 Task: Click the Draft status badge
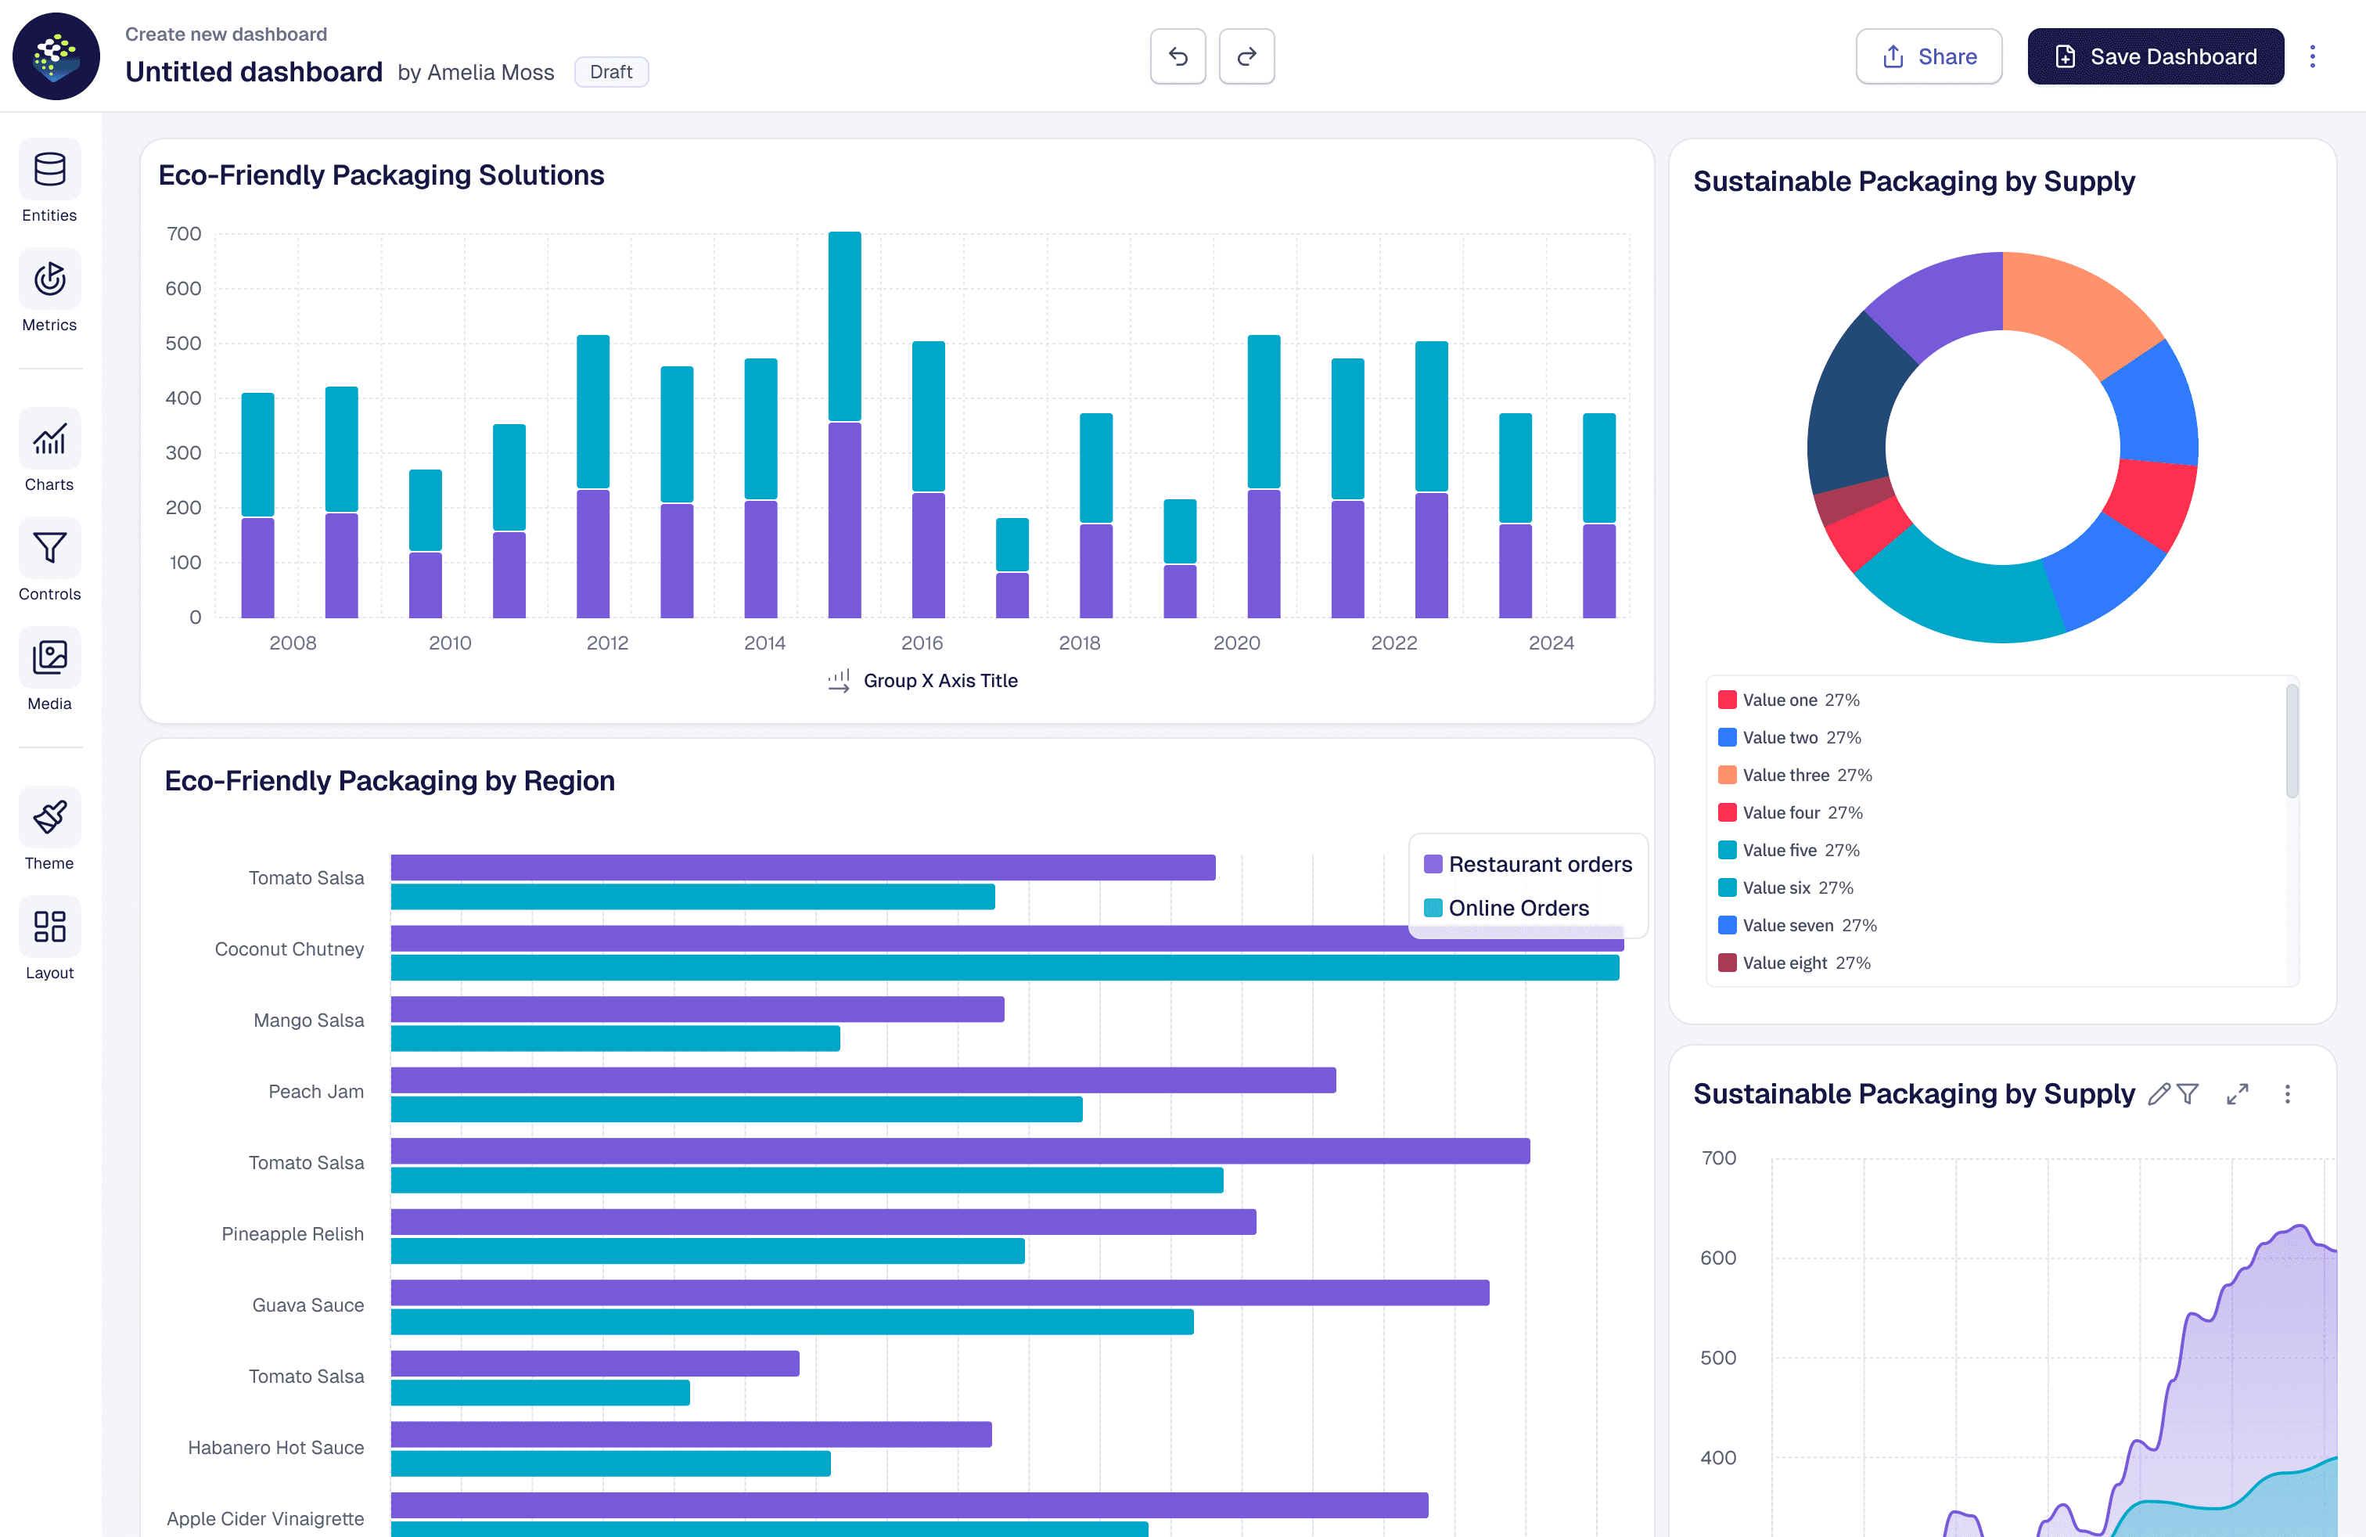coord(611,71)
